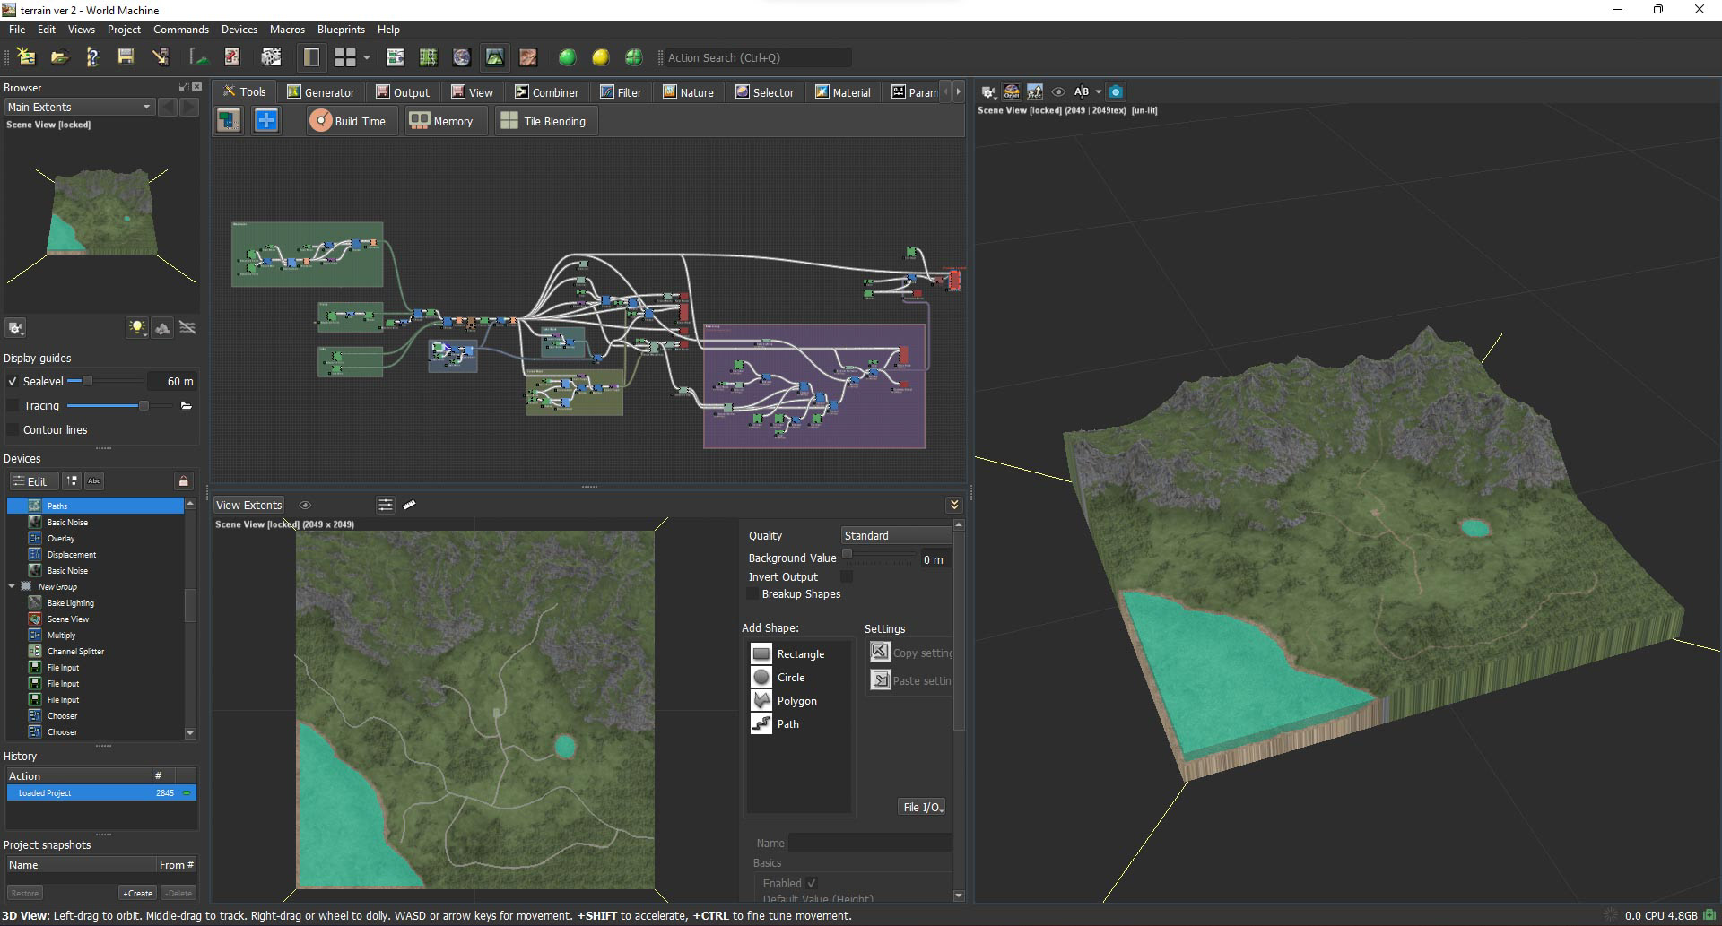The width and height of the screenshot is (1722, 926).
Task: Click the Tile Blending button
Action: 544,120
